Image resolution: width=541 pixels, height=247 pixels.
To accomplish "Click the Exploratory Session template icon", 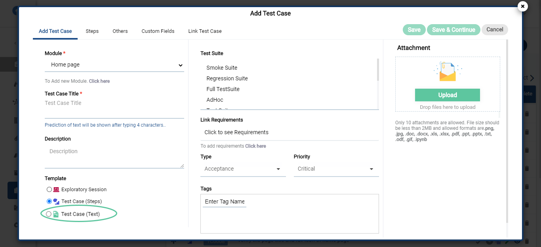I will [56, 190].
